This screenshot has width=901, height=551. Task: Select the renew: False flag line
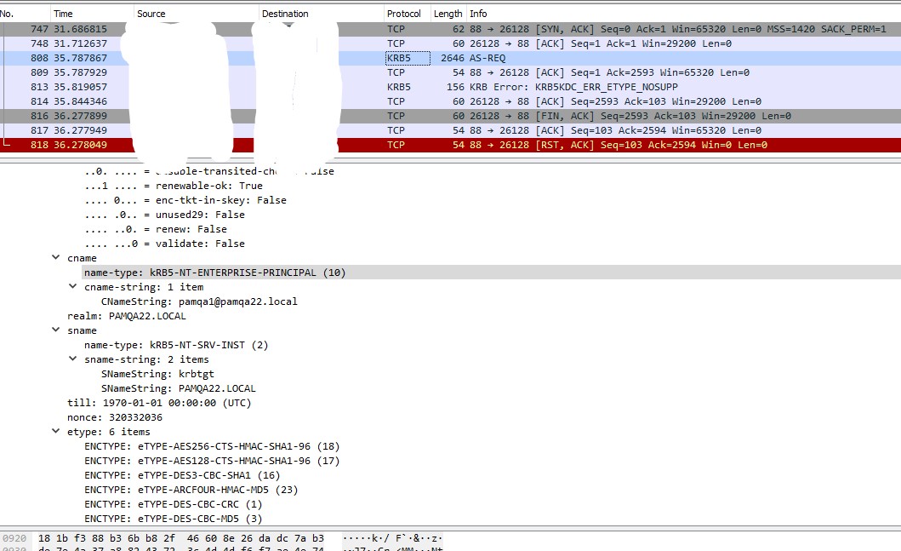tap(155, 229)
